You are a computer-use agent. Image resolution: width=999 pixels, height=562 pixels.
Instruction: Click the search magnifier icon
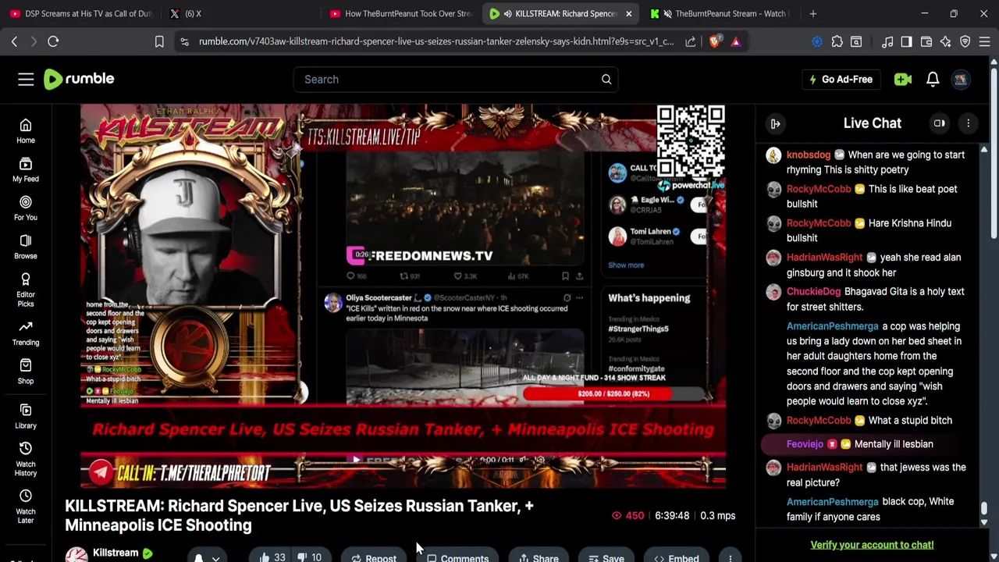[x=606, y=79]
